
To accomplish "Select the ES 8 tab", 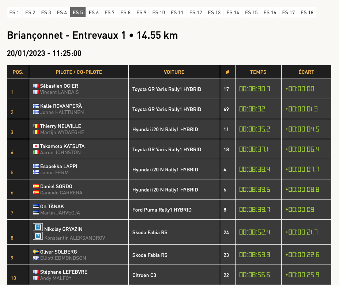I will click(125, 12).
